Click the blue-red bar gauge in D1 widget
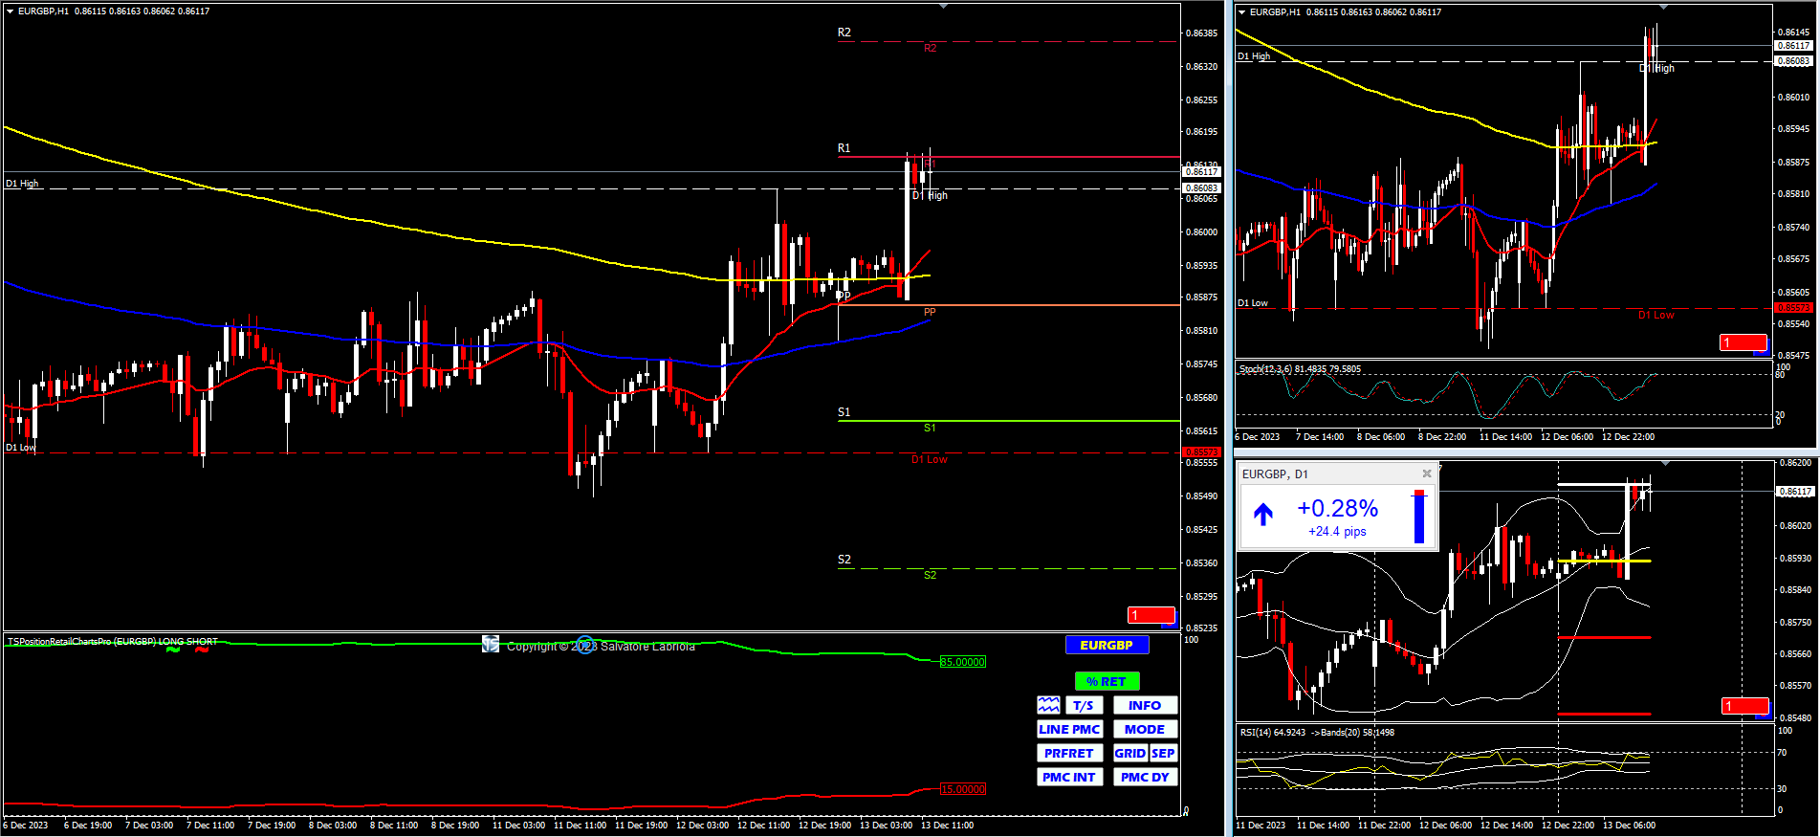1820x837 pixels. click(x=1419, y=517)
